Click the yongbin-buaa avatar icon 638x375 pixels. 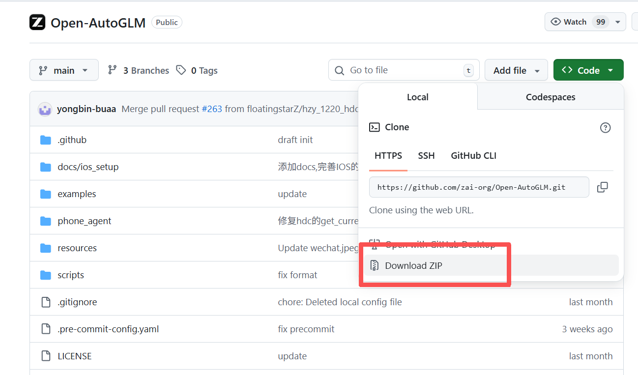pos(45,109)
